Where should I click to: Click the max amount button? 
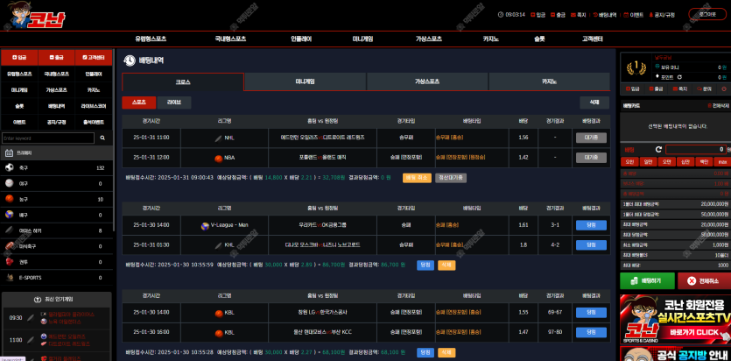pyautogui.click(x=722, y=162)
